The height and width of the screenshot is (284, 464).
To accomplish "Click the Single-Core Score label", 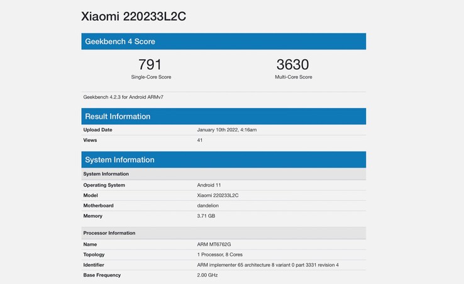I will coord(152,77).
